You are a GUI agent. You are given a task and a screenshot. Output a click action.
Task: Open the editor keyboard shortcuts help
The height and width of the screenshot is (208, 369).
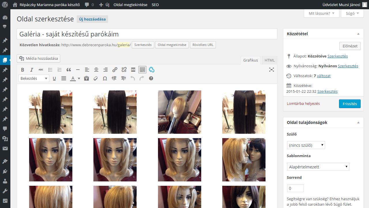click(x=151, y=78)
